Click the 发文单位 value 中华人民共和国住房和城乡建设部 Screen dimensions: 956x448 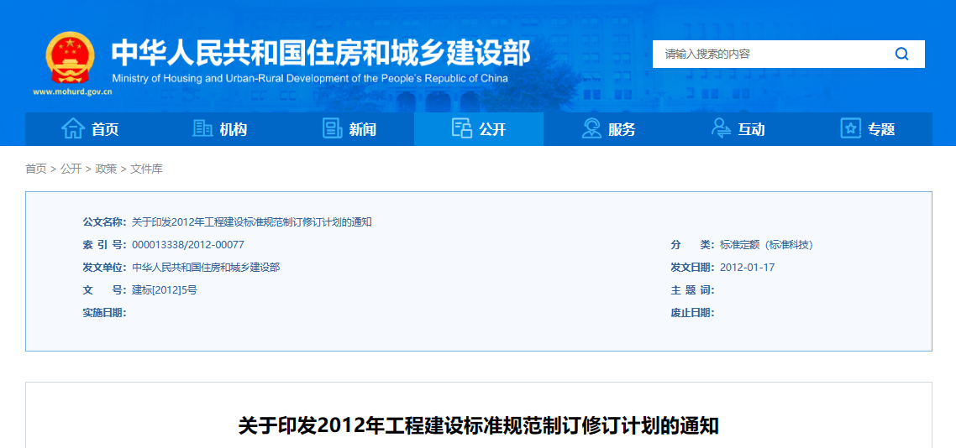(x=206, y=268)
